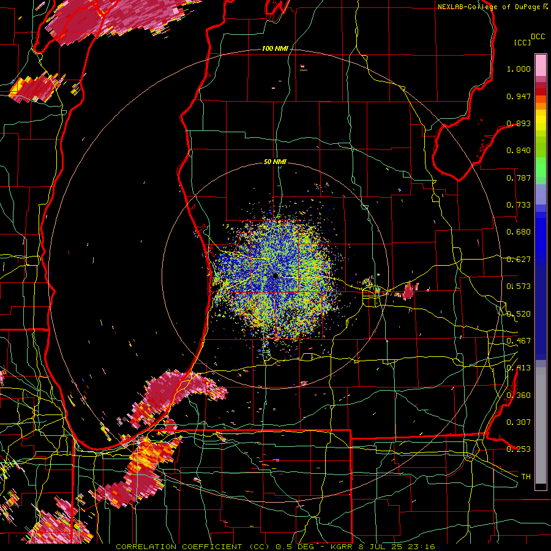Click the bright green segment of color bar
551x551 pixels.
(x=541, y=167)
